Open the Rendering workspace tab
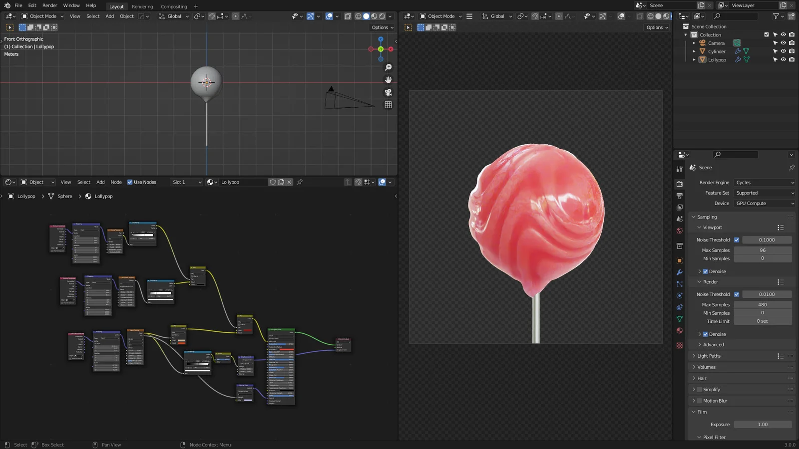Image resolution: width=799 pixels, height=449 pixels. 142,6
